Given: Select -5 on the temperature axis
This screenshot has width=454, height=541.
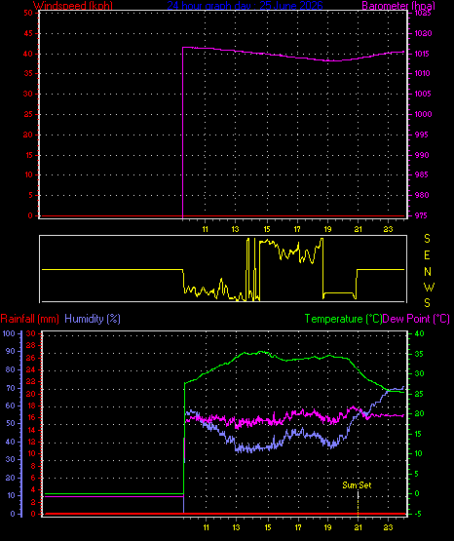Looking at the screenshot, I should (x=417, y=514).
